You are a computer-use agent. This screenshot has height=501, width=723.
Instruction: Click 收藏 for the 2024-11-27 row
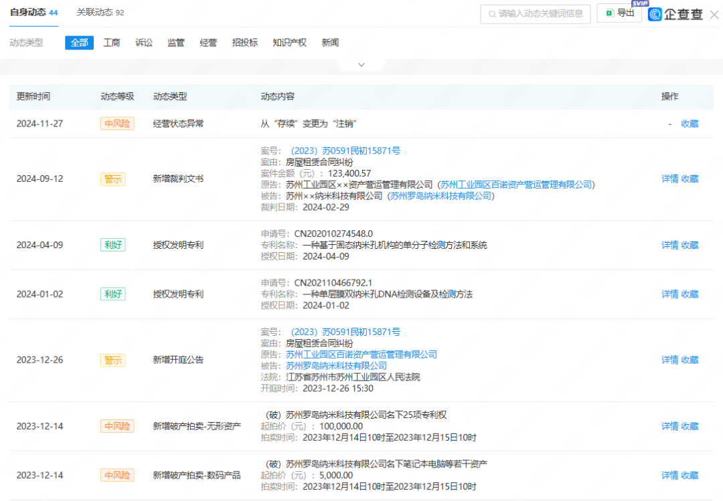690,124
